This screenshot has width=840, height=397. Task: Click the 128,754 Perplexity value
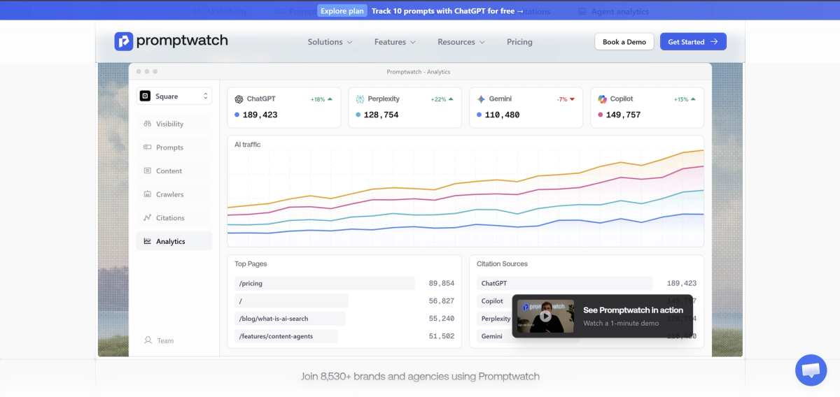click(381, 115)
